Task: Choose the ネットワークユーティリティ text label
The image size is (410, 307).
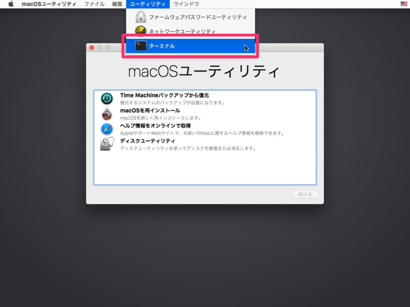Action: pyautogui.click(x=182, y=32)
